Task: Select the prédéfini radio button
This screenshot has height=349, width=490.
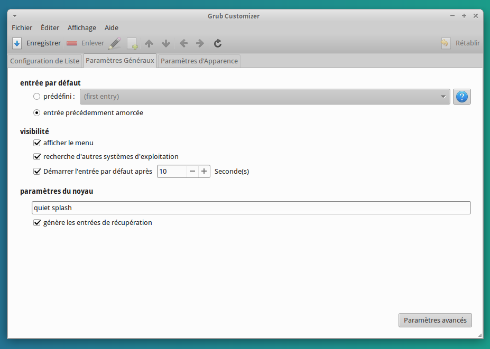Action: pos(36,97)
